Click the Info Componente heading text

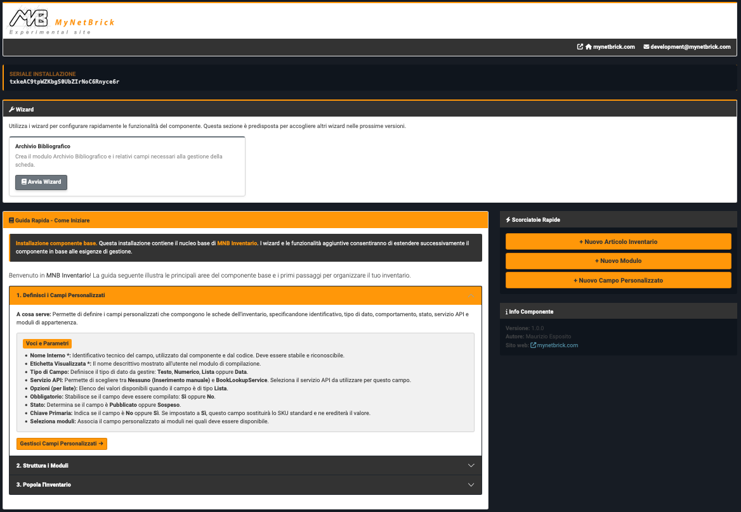point(531,312)
